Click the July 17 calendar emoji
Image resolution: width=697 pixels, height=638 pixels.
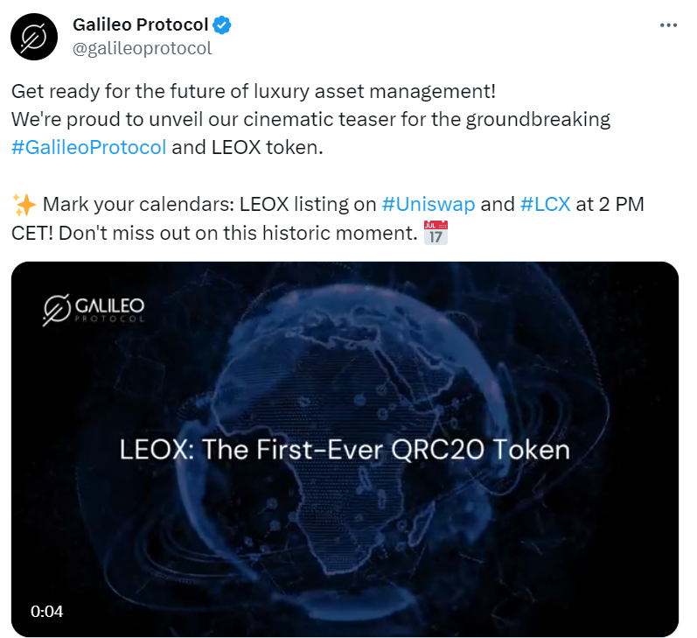[x=435, y=233]
